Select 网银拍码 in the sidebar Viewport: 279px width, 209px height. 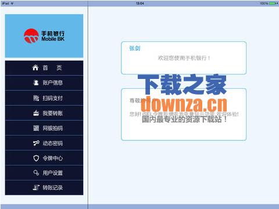(x=44, y=128)
